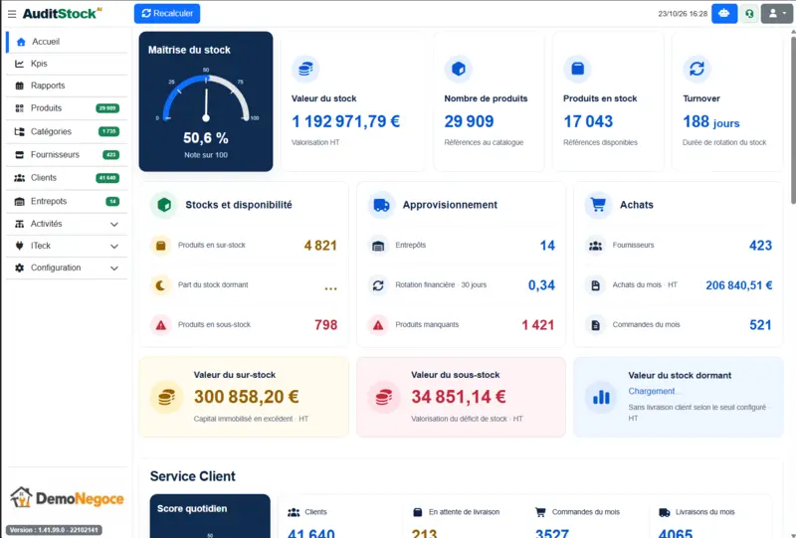Click the Recalculer button
796x538 pixels.
(x=167, y=14)
